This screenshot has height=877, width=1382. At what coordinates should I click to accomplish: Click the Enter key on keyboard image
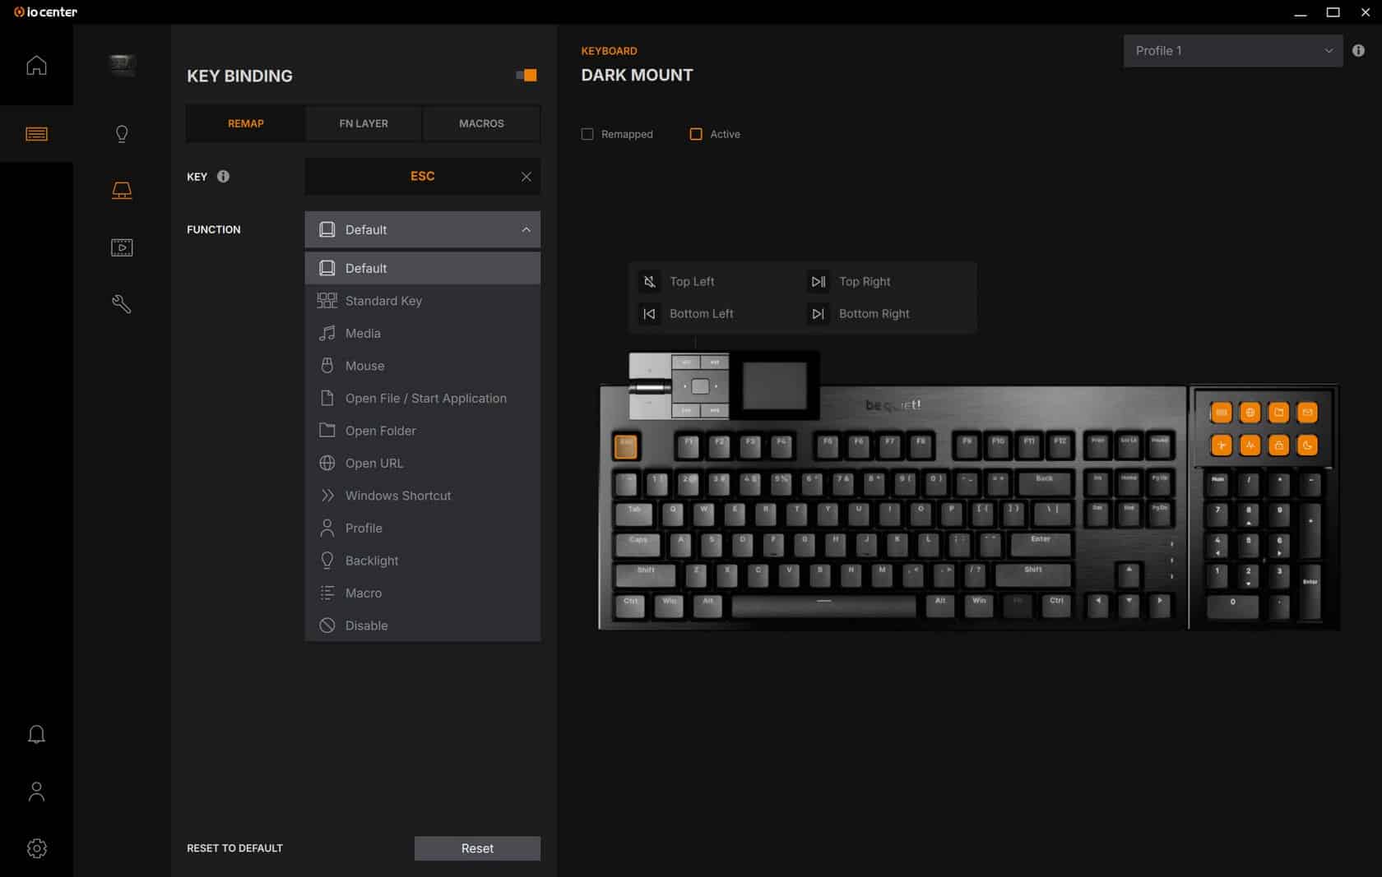(x=1041, y=543)
